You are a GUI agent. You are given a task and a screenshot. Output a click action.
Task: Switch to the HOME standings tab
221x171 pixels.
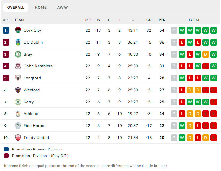[41, 7]
